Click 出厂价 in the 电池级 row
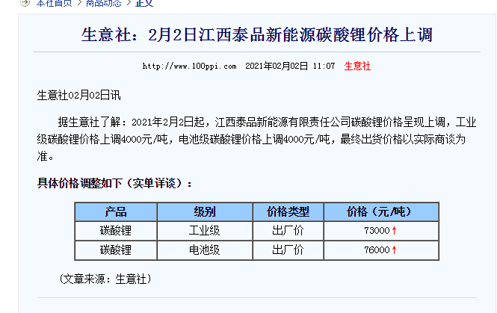The width and height of the screenshot is (497, 313). 288,250
